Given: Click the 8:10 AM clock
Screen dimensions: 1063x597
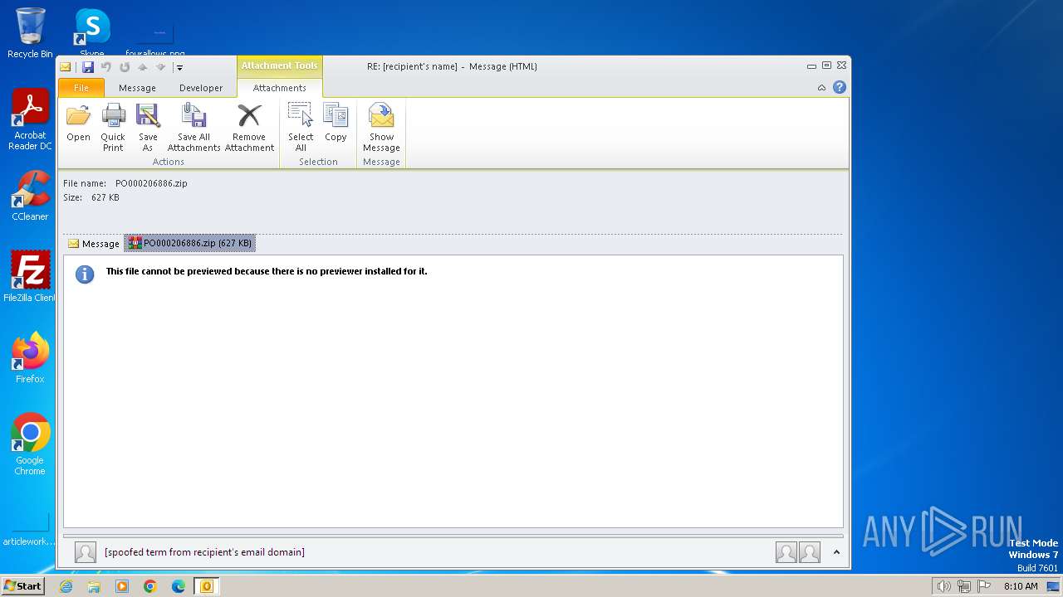Looking at the screenshot, I should pos(1021,586).
